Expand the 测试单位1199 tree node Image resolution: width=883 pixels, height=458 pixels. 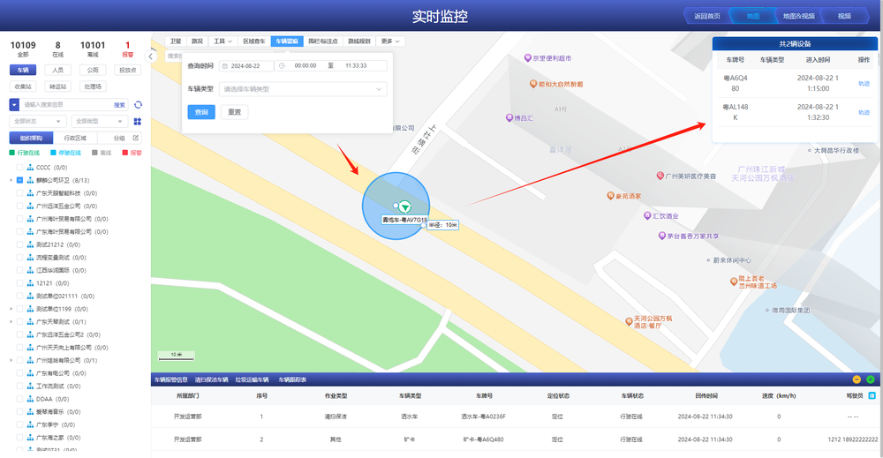11,309
